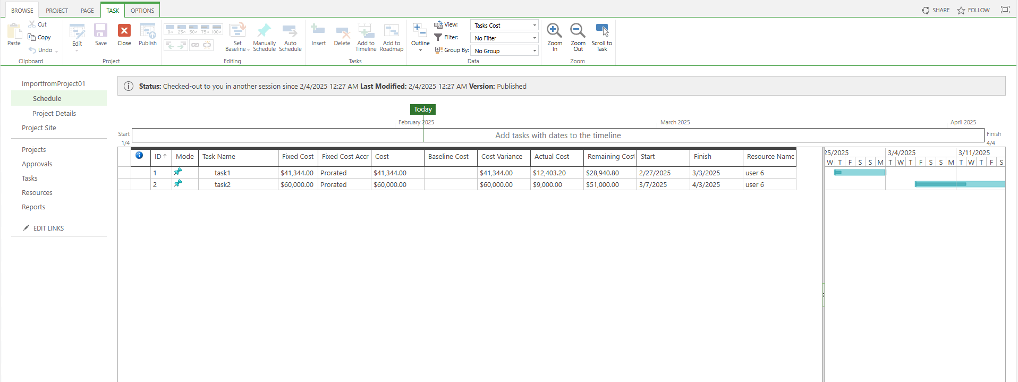Click the Unlink tasks broken chain icon
This screenshot has width=1018, height=382.
pyautogui.click(x=207, y=45)
